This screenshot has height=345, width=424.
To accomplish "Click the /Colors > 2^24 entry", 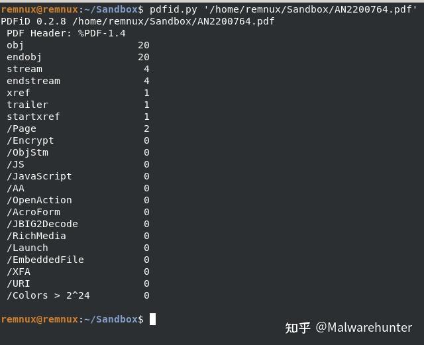I will click(48, 295).
